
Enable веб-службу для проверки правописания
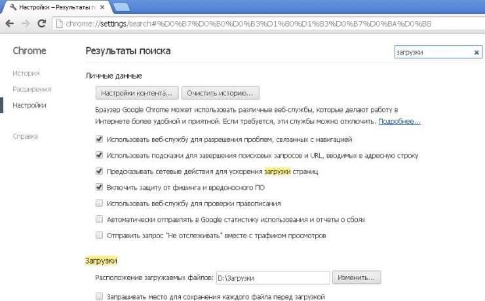tap(99, 203)
